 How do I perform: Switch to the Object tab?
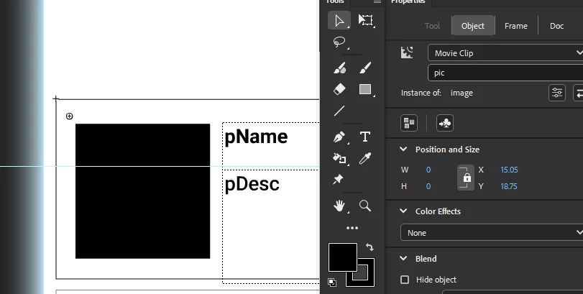473,26
